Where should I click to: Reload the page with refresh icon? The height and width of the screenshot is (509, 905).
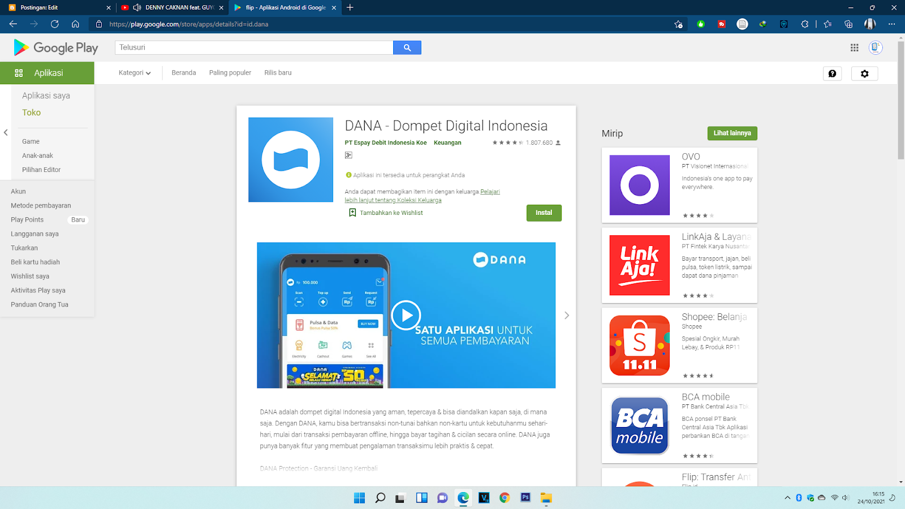pos(54,24)
